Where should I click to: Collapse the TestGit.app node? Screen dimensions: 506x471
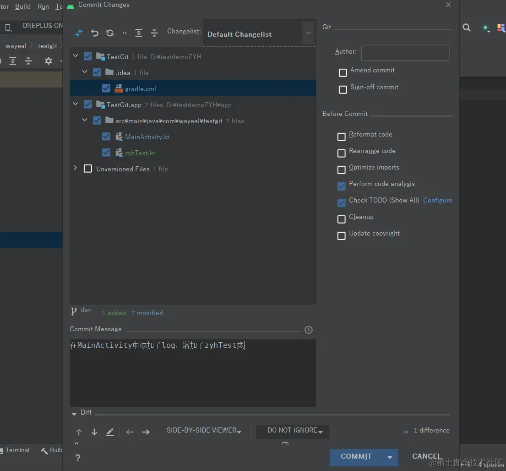76,104
